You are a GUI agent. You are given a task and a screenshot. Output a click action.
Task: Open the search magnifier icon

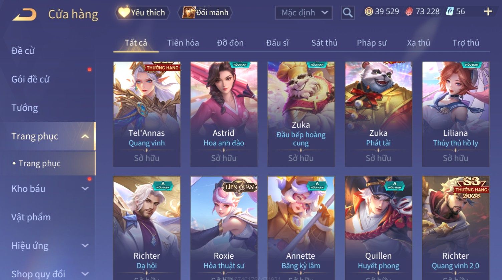click(x=347, y=13)
